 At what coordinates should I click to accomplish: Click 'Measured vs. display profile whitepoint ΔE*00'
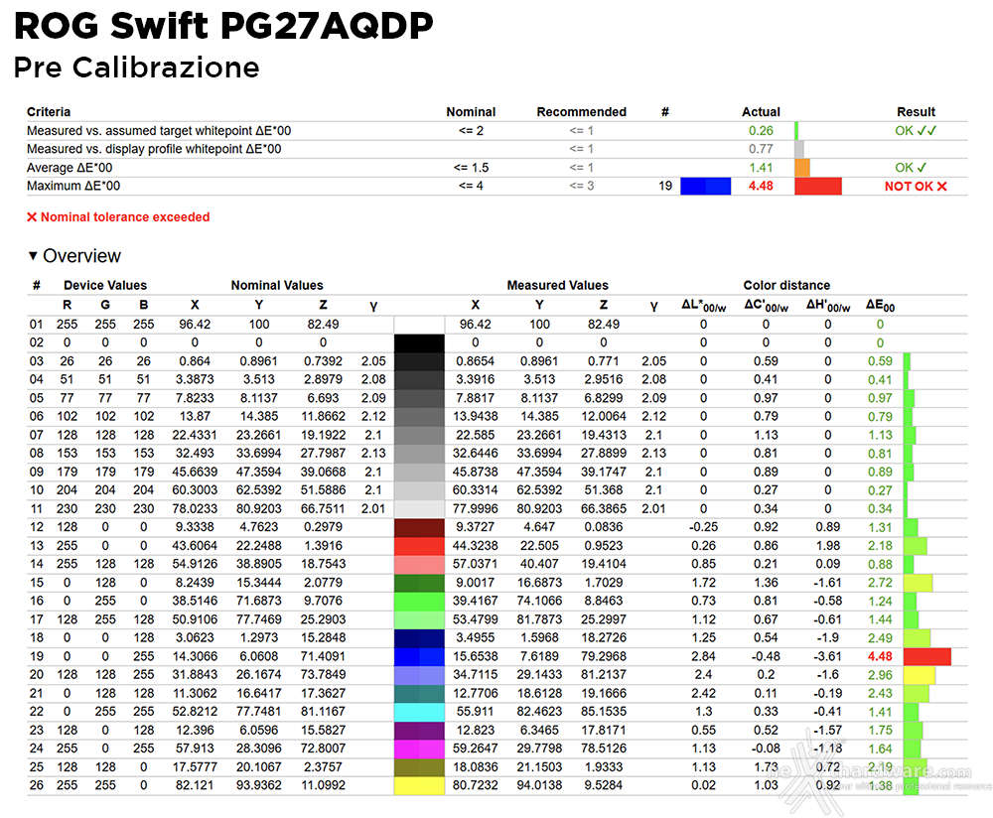(x=154, y=150)
